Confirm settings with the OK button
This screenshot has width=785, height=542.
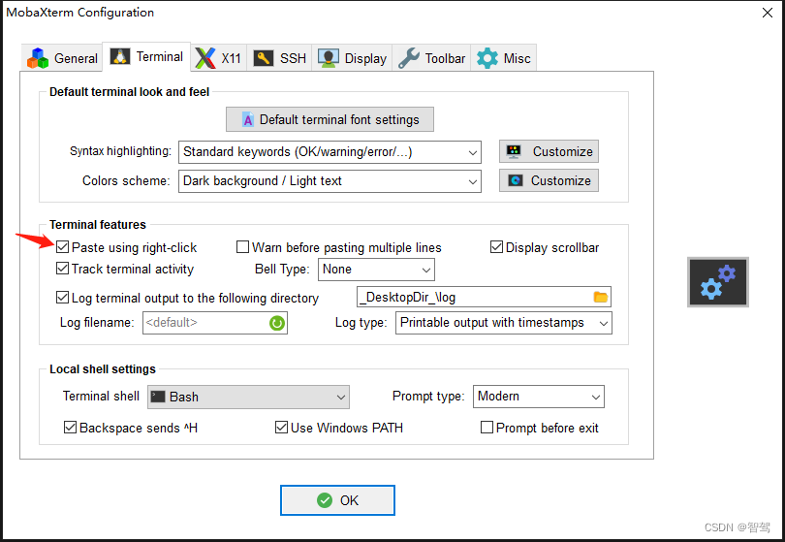[337, 500]
